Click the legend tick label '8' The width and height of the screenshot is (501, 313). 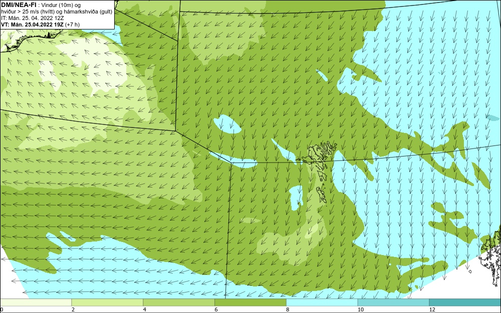tap(288, 309)
